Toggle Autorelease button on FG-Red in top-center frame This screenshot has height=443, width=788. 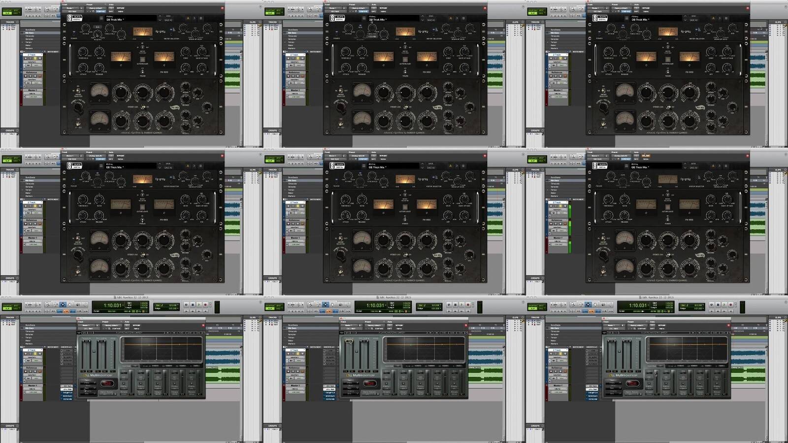tap(405, 59)
